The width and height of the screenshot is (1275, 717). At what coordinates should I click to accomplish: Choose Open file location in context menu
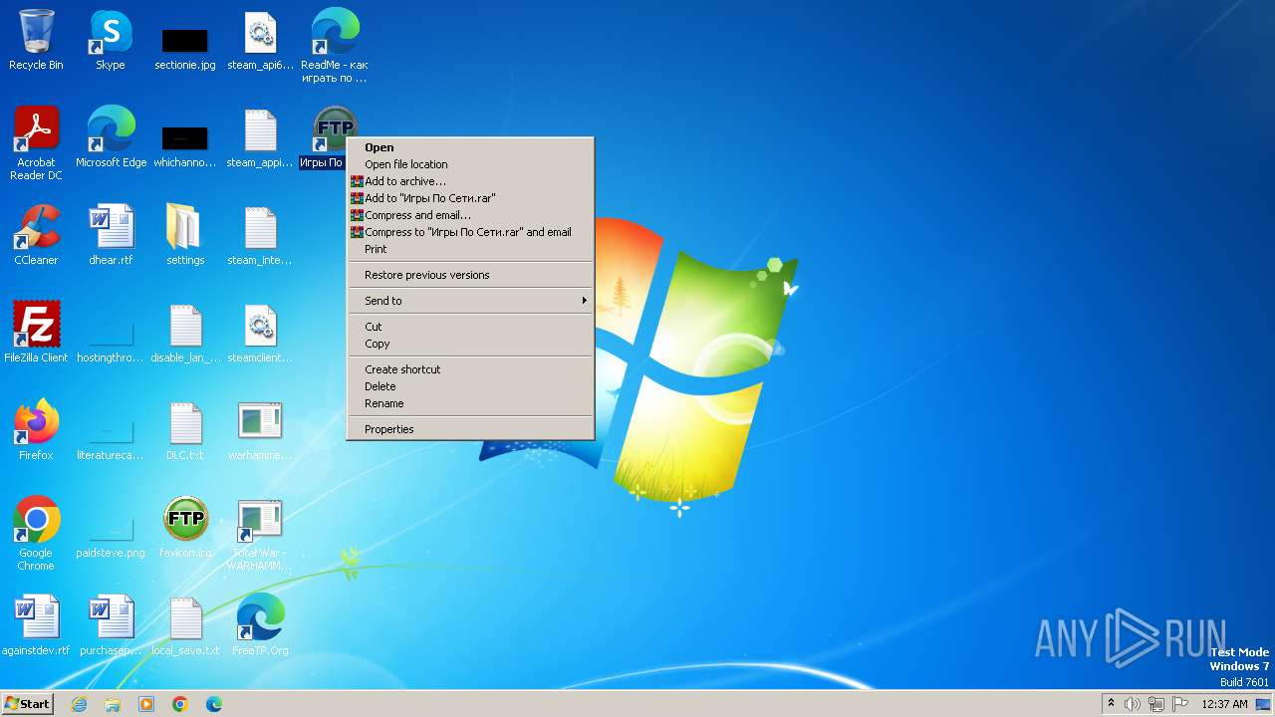(469, 164)
